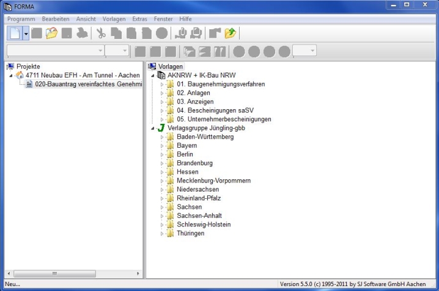Click the Projekte panel horizontal scrollbar
The height and width of the screenshot is (291, 439).
coord(72,274)
